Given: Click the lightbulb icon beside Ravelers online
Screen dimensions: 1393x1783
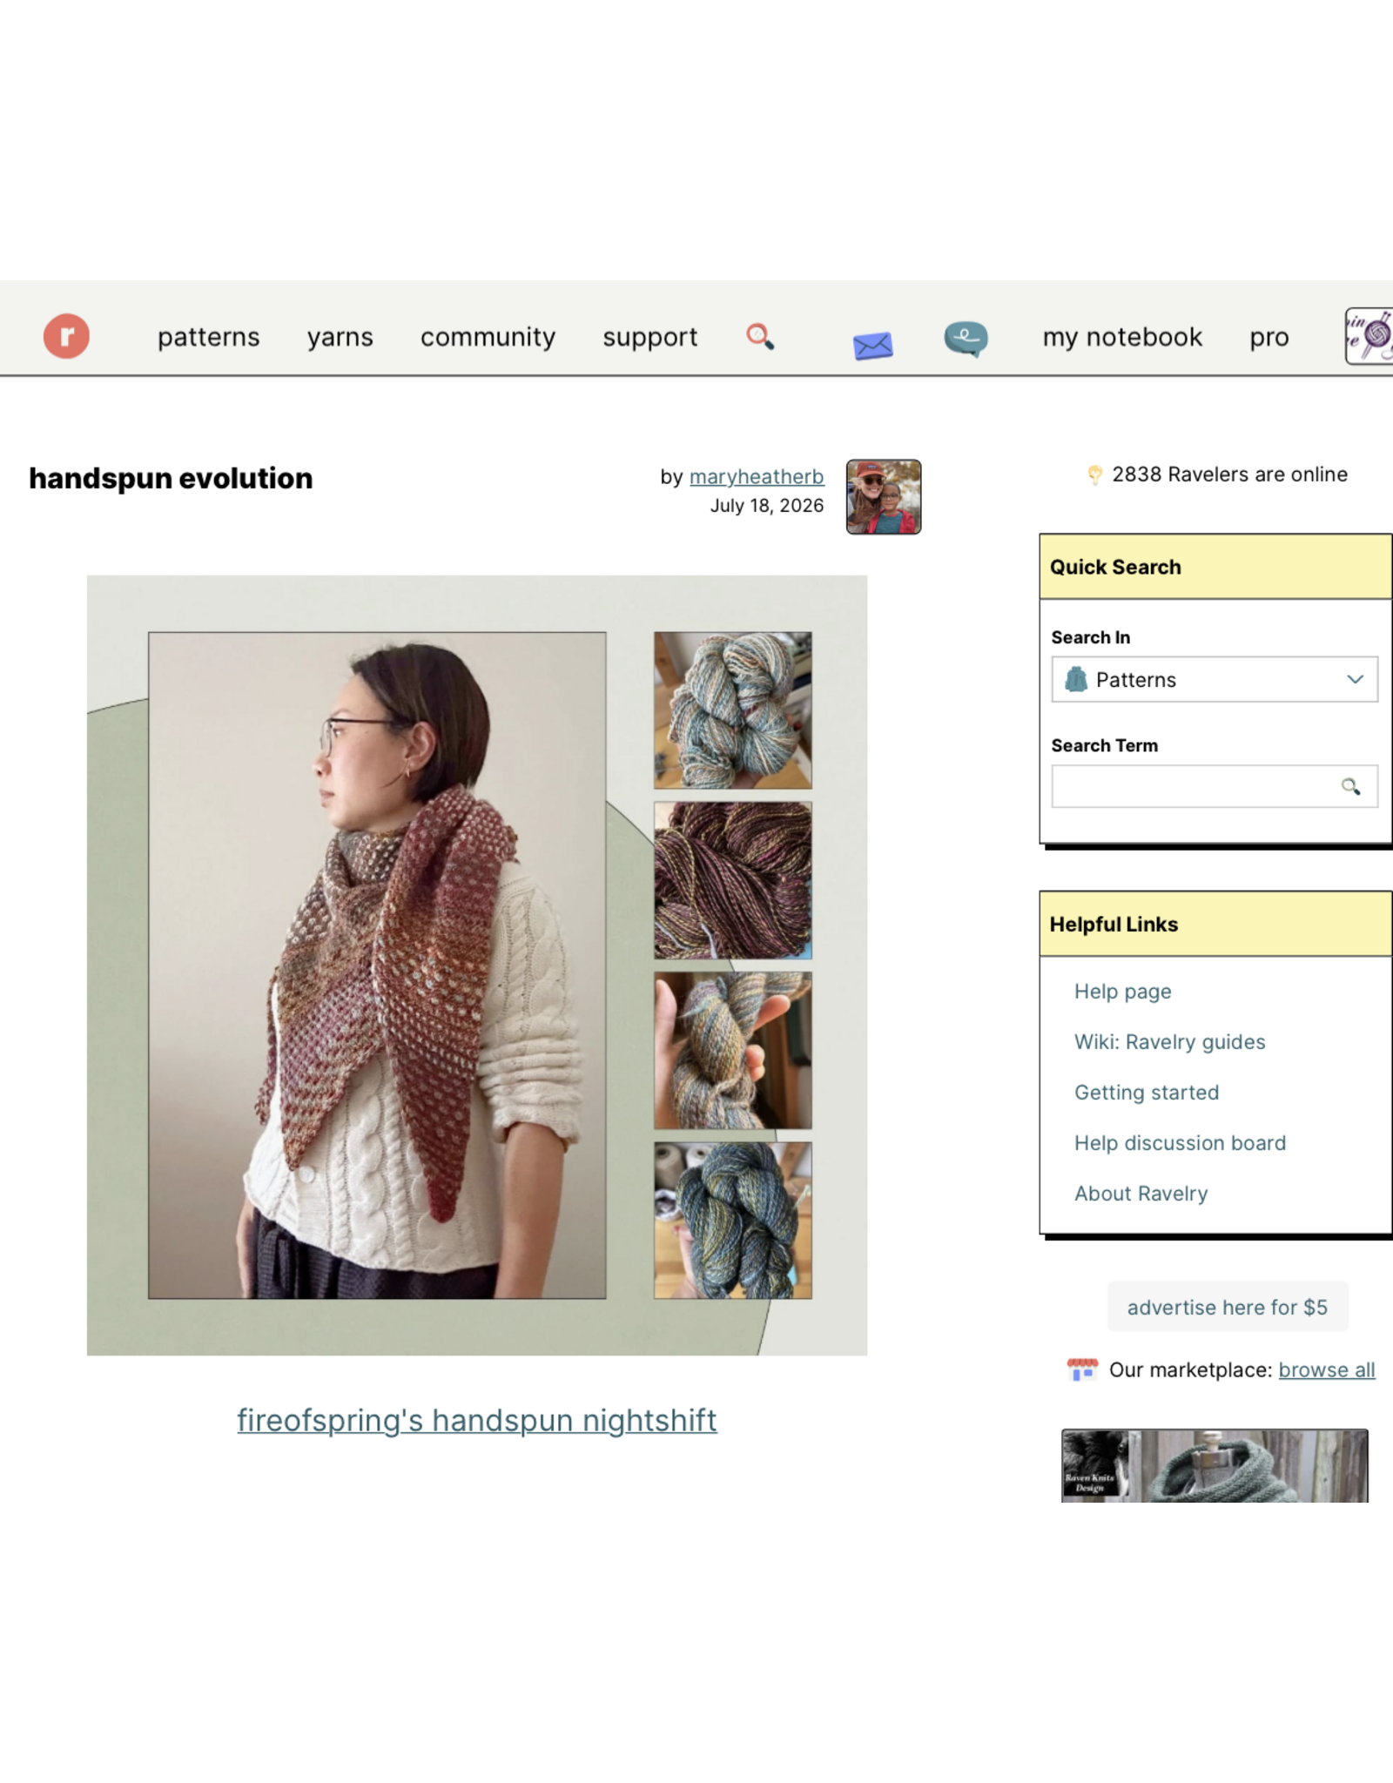Looking at the screenshot, I should tap(1094, 474).
